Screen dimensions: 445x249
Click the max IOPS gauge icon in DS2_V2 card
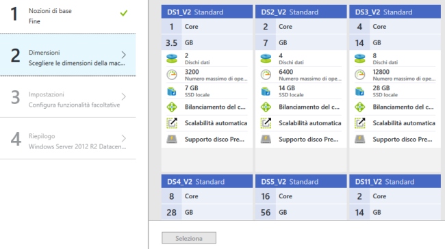266,75
